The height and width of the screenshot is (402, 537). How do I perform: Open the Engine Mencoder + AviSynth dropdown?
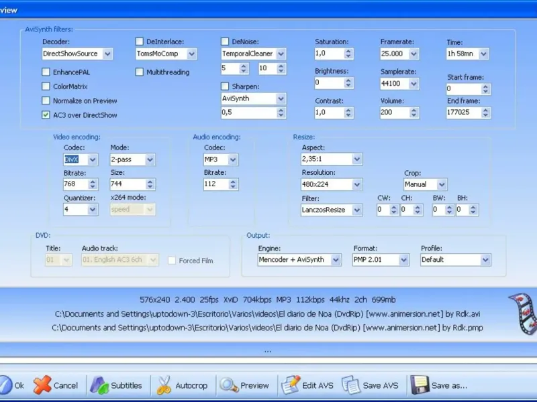click(x=336, y=260)
